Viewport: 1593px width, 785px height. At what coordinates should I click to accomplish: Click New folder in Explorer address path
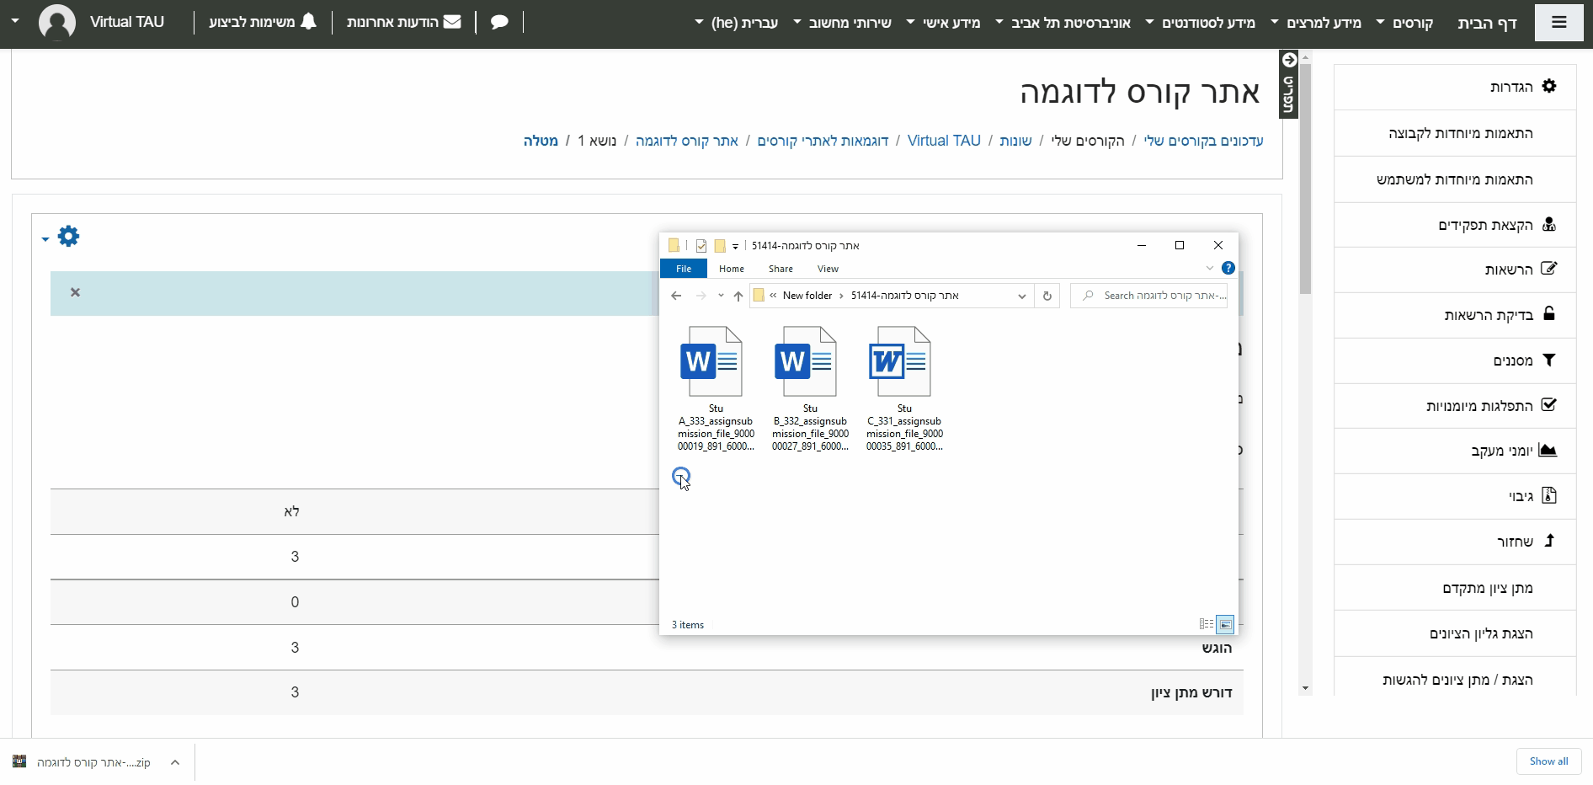pyautogui.click(x=807, y=296)
